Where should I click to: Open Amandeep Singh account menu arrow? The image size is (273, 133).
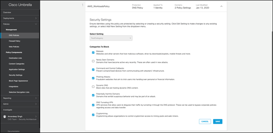coord(36,116)
